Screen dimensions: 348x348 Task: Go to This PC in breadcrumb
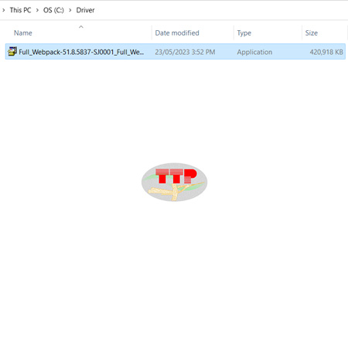coord(20,10)
